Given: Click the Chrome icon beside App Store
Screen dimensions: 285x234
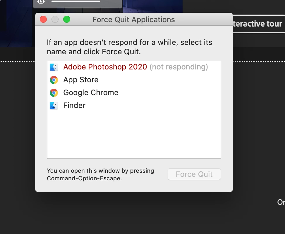Looking at the screenshot, I should (x=54, y=80).
